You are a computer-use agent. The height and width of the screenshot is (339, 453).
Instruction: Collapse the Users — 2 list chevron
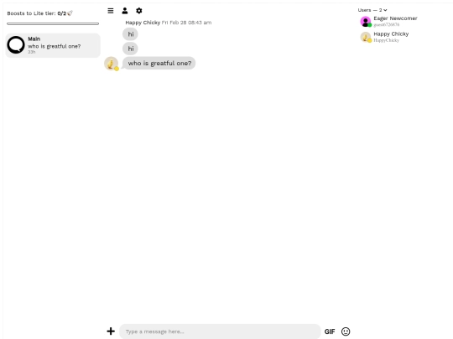[x=385, y=10]
